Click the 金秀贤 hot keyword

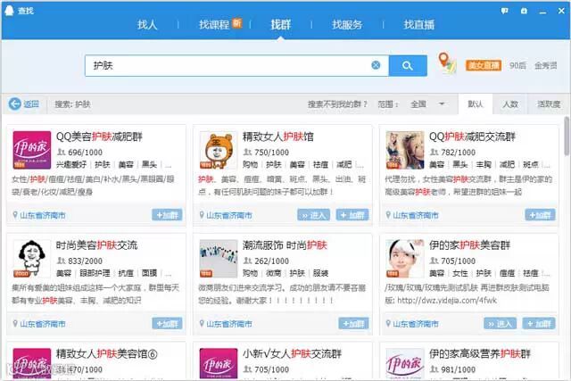(545, 65)
